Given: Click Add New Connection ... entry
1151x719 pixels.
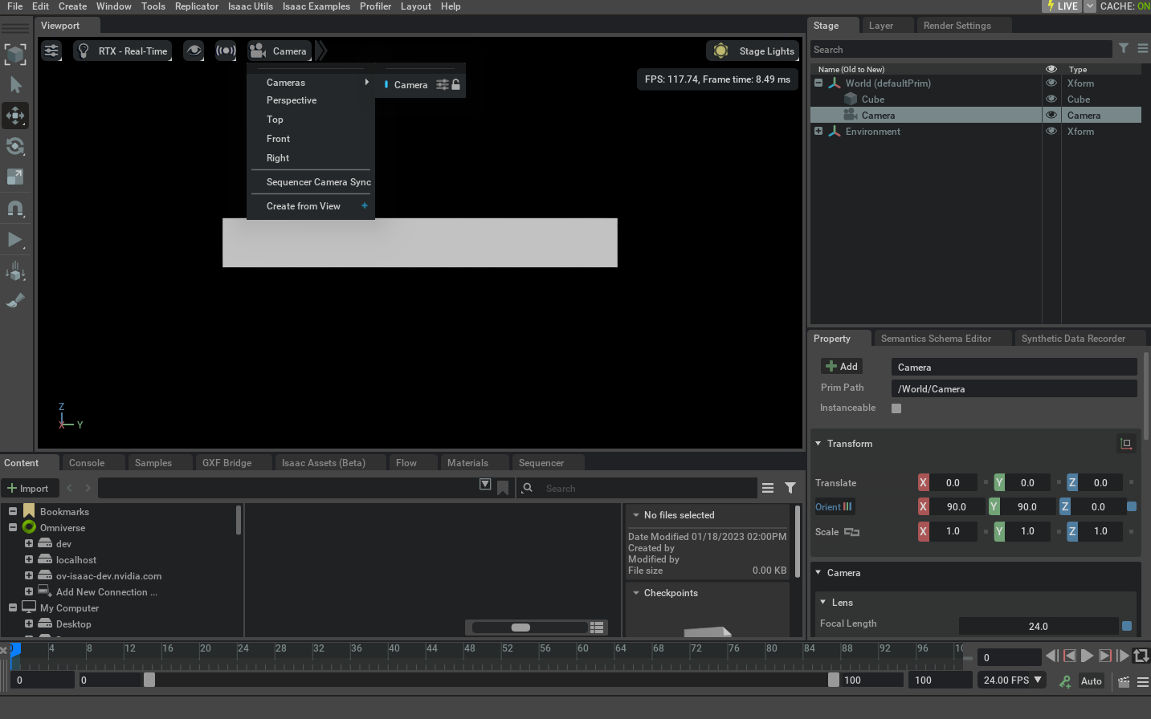Looking at the screenshot, I should pos(106,592).
